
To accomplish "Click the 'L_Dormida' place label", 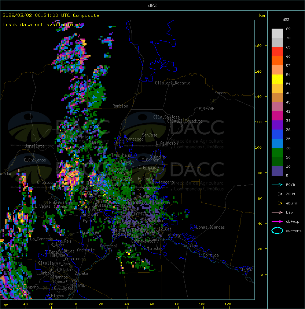I will (209, 255).
